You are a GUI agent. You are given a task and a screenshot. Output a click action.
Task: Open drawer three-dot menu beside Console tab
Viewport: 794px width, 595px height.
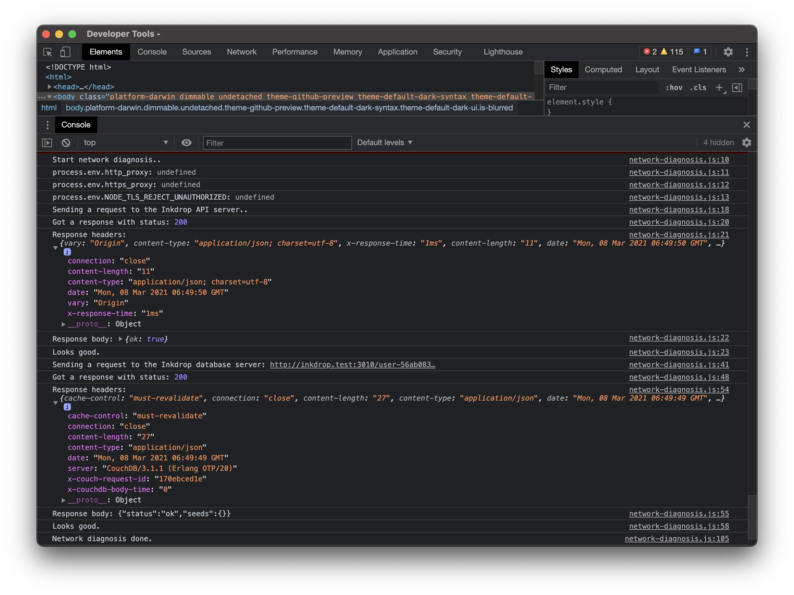click(x=47, y=125)
